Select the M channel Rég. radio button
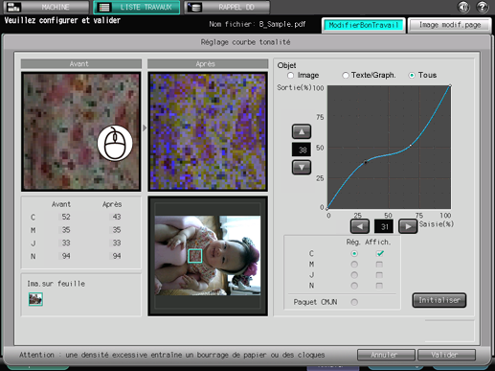The width and height of the screenshot is (495, 371). pyautogui.click(x=354, y=265)
